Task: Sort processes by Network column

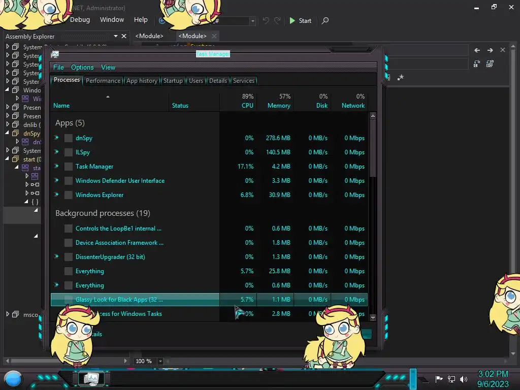Action: tap(349, 102)
